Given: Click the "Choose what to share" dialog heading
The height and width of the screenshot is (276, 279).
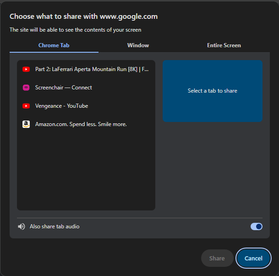Looking at the screenshot, I should [x=83, y=17].
